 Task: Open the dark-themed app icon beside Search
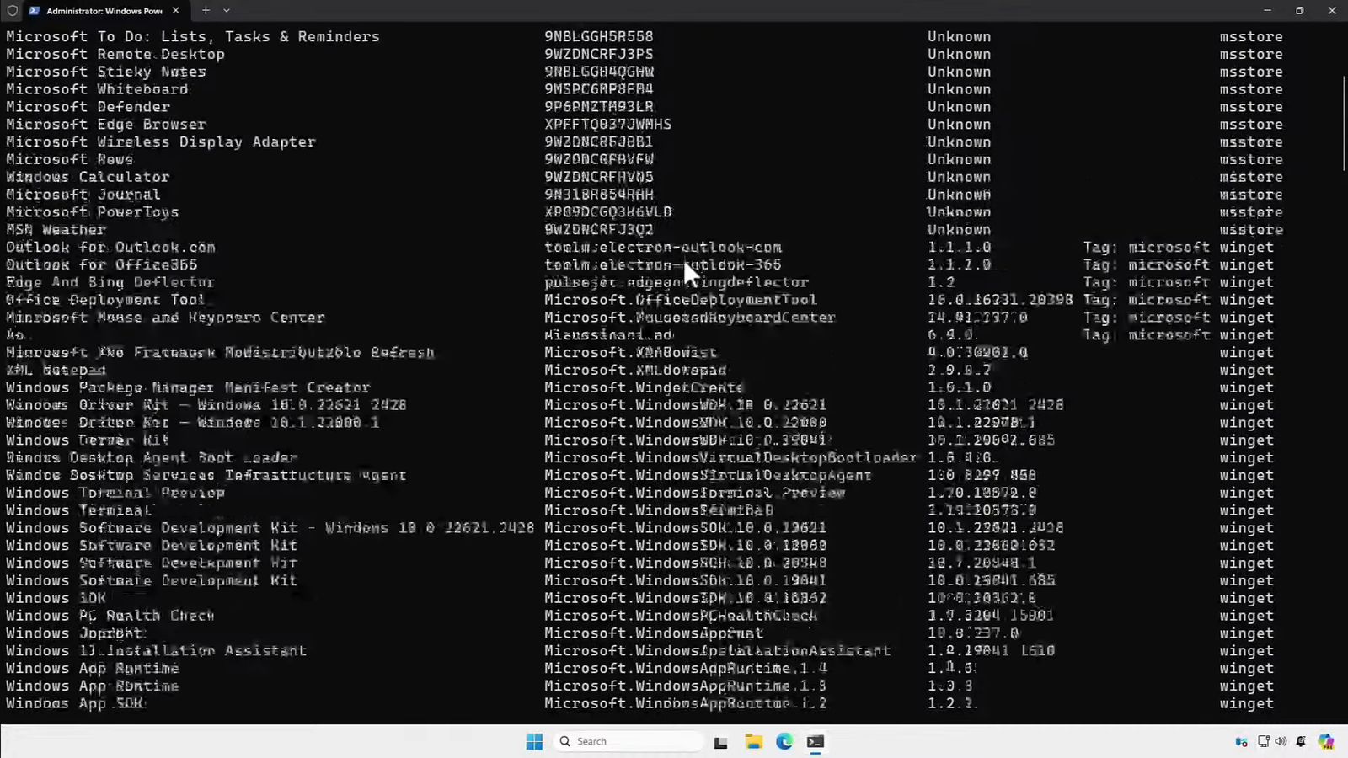coord(721,741)
